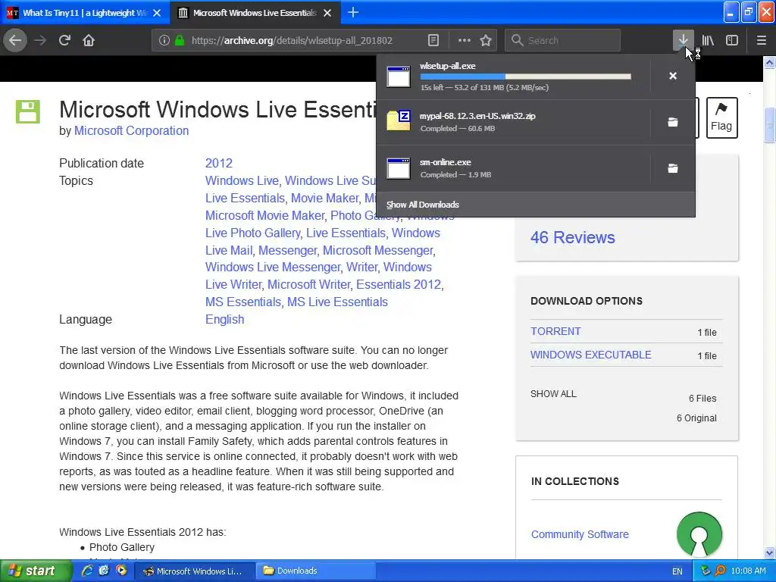
Task: Click the archive.org URL address field
Action: [x=292, y=41]
